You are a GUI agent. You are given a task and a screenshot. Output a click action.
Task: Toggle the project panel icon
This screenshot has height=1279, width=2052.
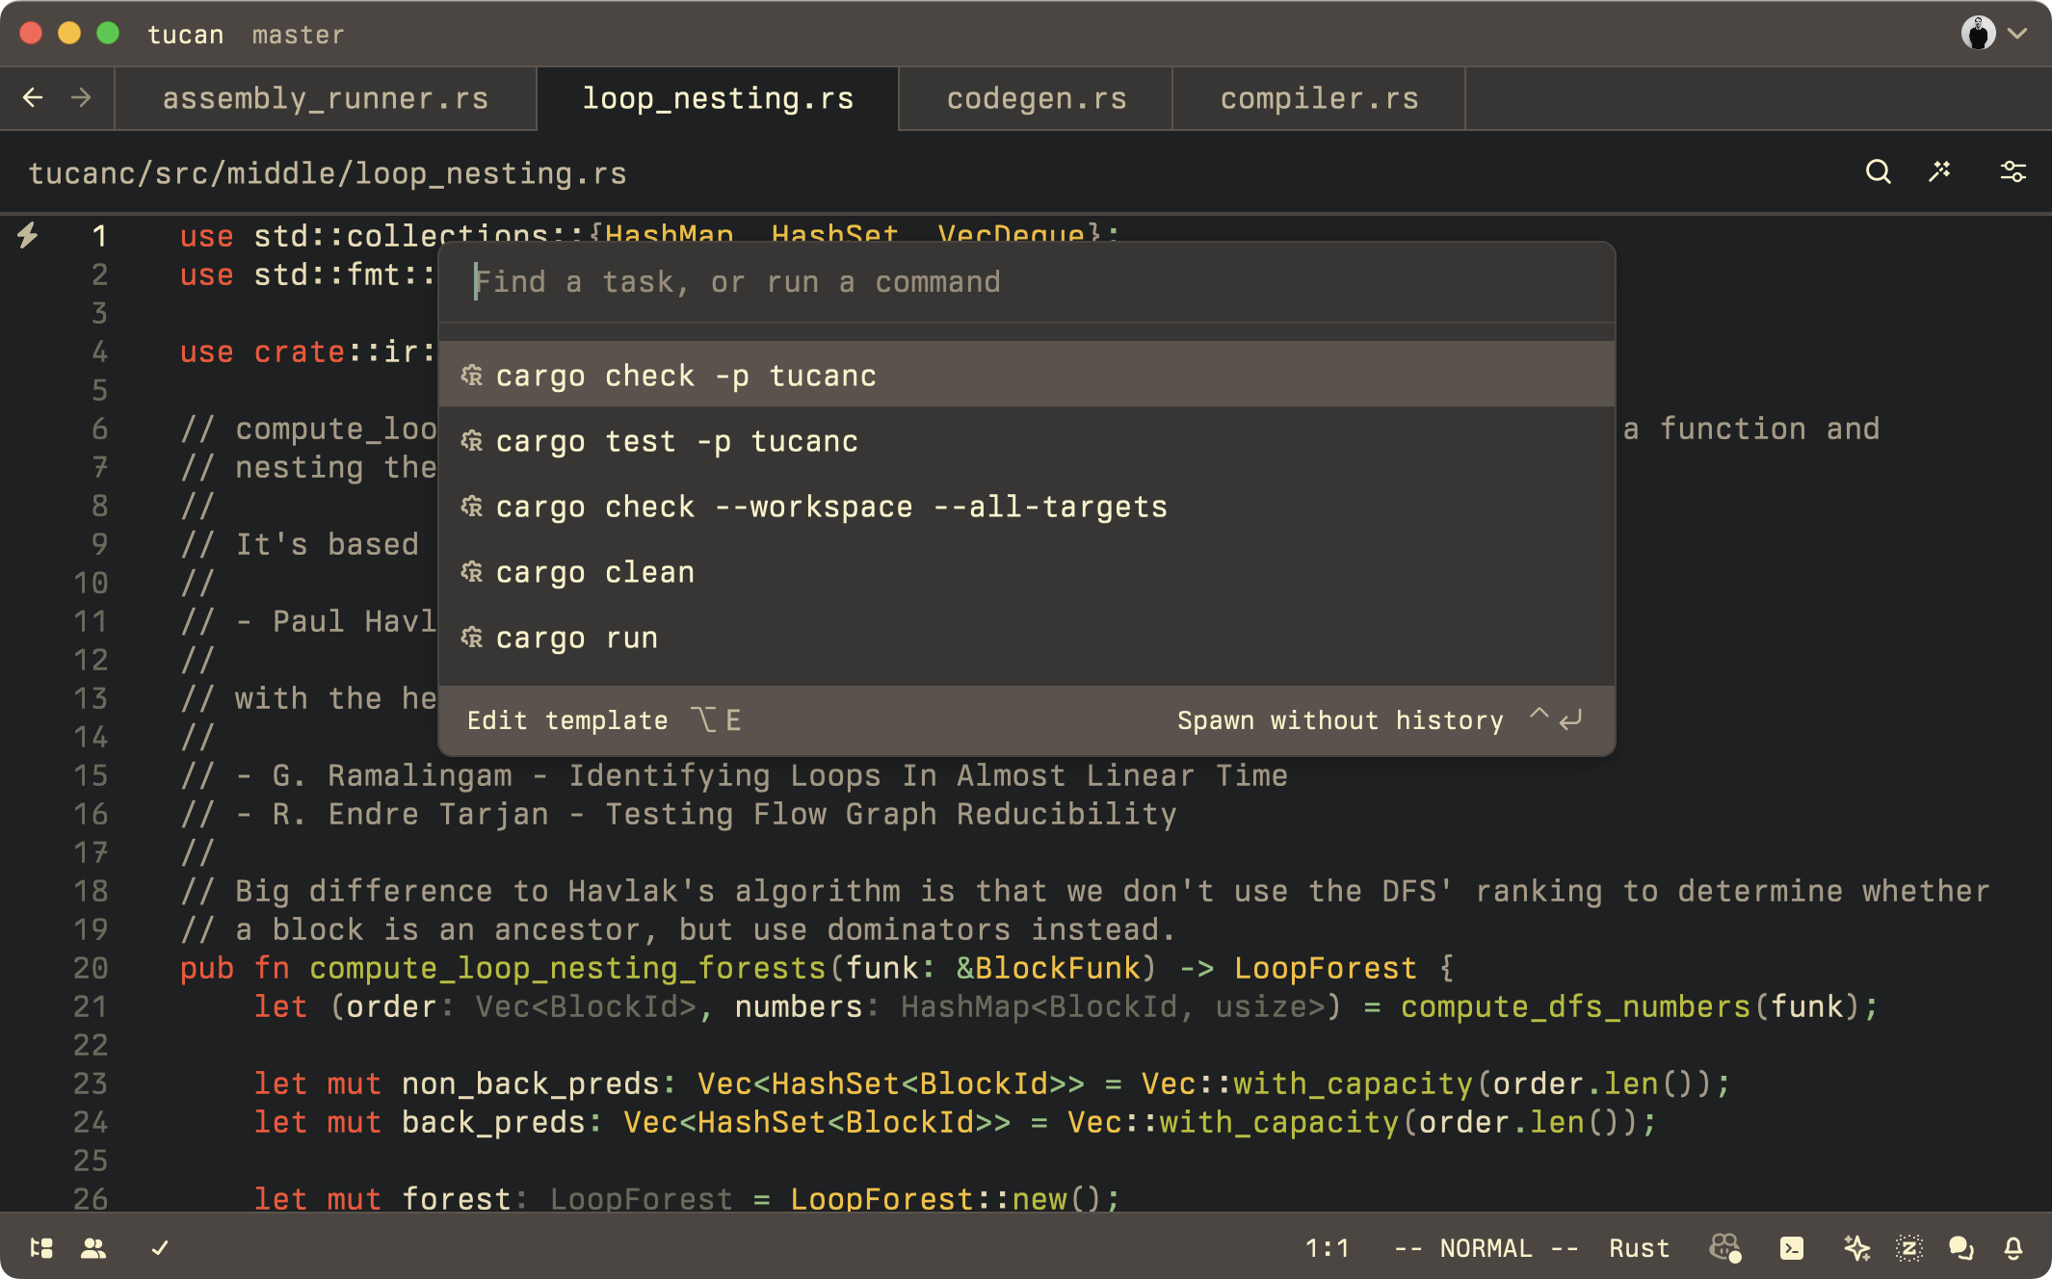click(x=40, y=1248)
